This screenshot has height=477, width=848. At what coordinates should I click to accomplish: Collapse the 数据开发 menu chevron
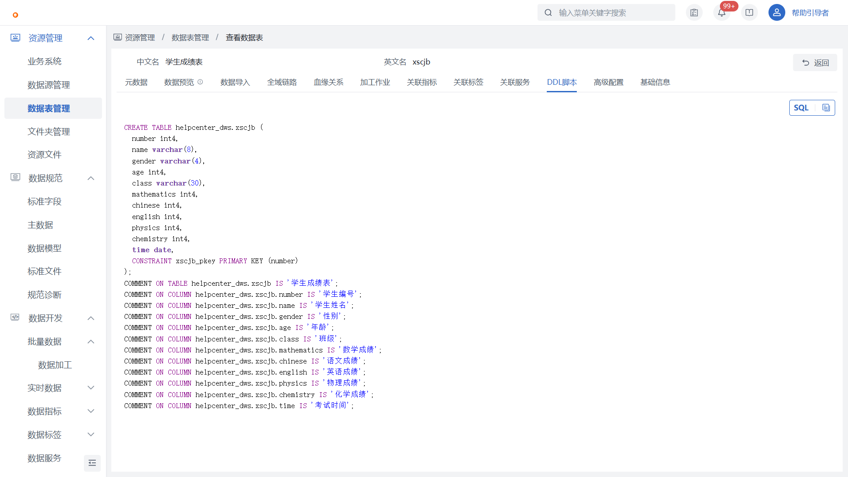[x=91, y=318]
